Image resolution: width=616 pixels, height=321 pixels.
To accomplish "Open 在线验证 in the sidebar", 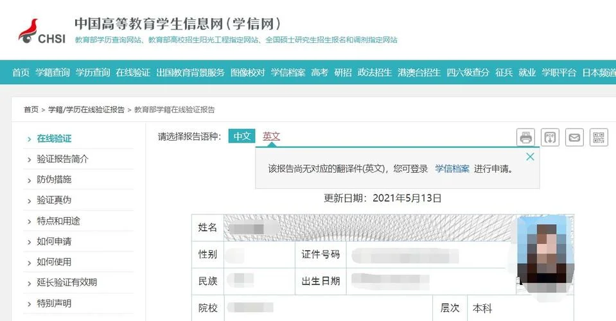I will point(54,139).
